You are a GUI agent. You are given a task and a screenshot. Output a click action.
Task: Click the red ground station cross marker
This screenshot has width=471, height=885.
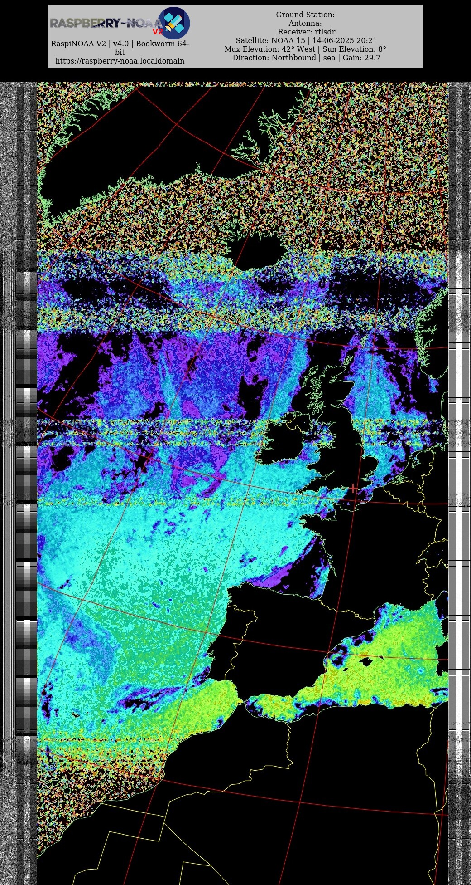click(x=353, y=489)
